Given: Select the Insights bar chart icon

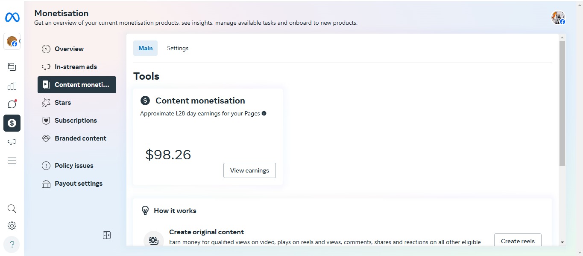Looking at the screenshot, I should tap(12, 86).
